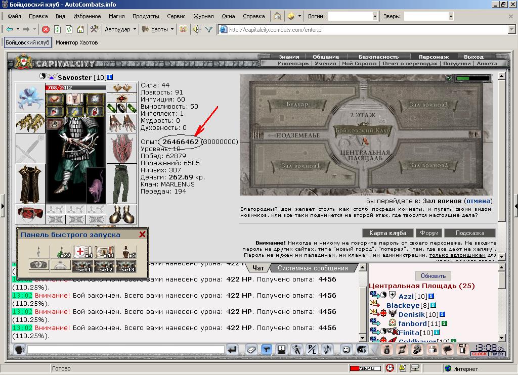Click the Карта клуба button
Screen dimensions: 518x375
(388, 232)
